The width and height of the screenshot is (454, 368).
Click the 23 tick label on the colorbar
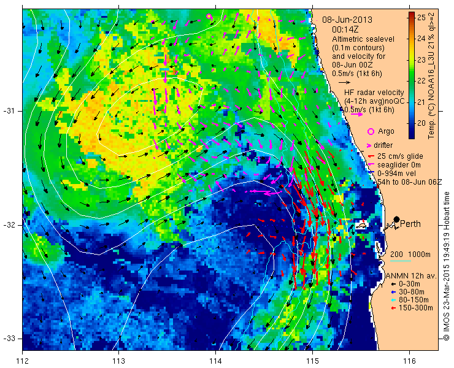tap(421, 59)
